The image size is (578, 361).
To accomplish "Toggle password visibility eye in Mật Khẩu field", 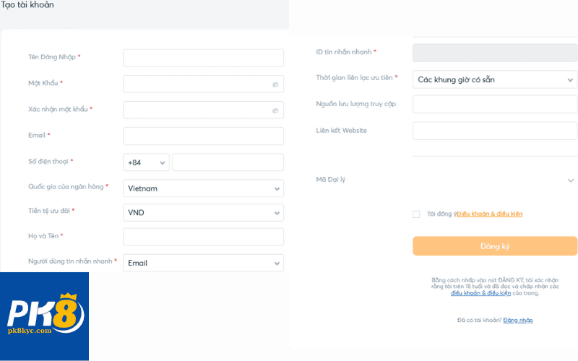I will pyautogui.click(x=275, y=84).
